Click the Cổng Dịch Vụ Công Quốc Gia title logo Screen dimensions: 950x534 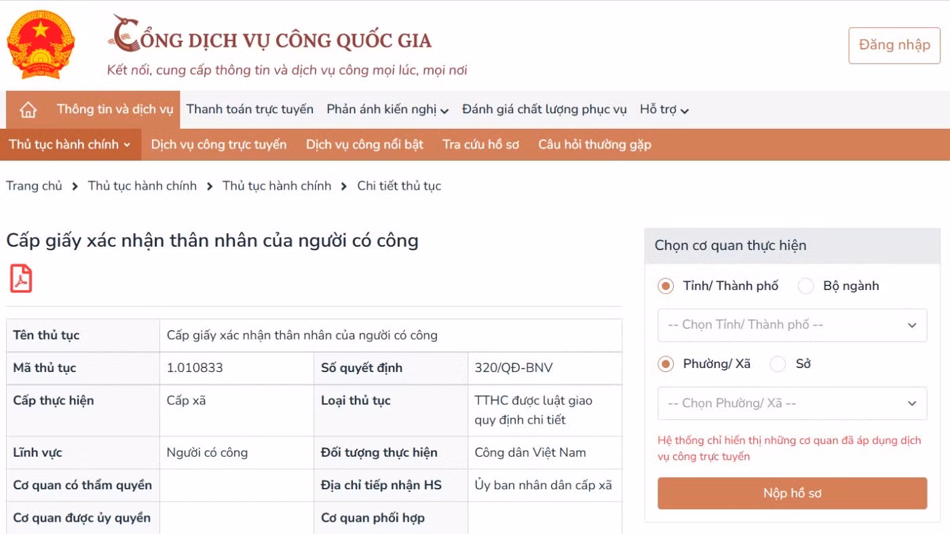coord(270,33)
